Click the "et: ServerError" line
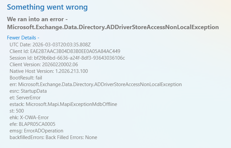Image resolution: width=231 pixels, height=148 pixels. tap(25, 97)
